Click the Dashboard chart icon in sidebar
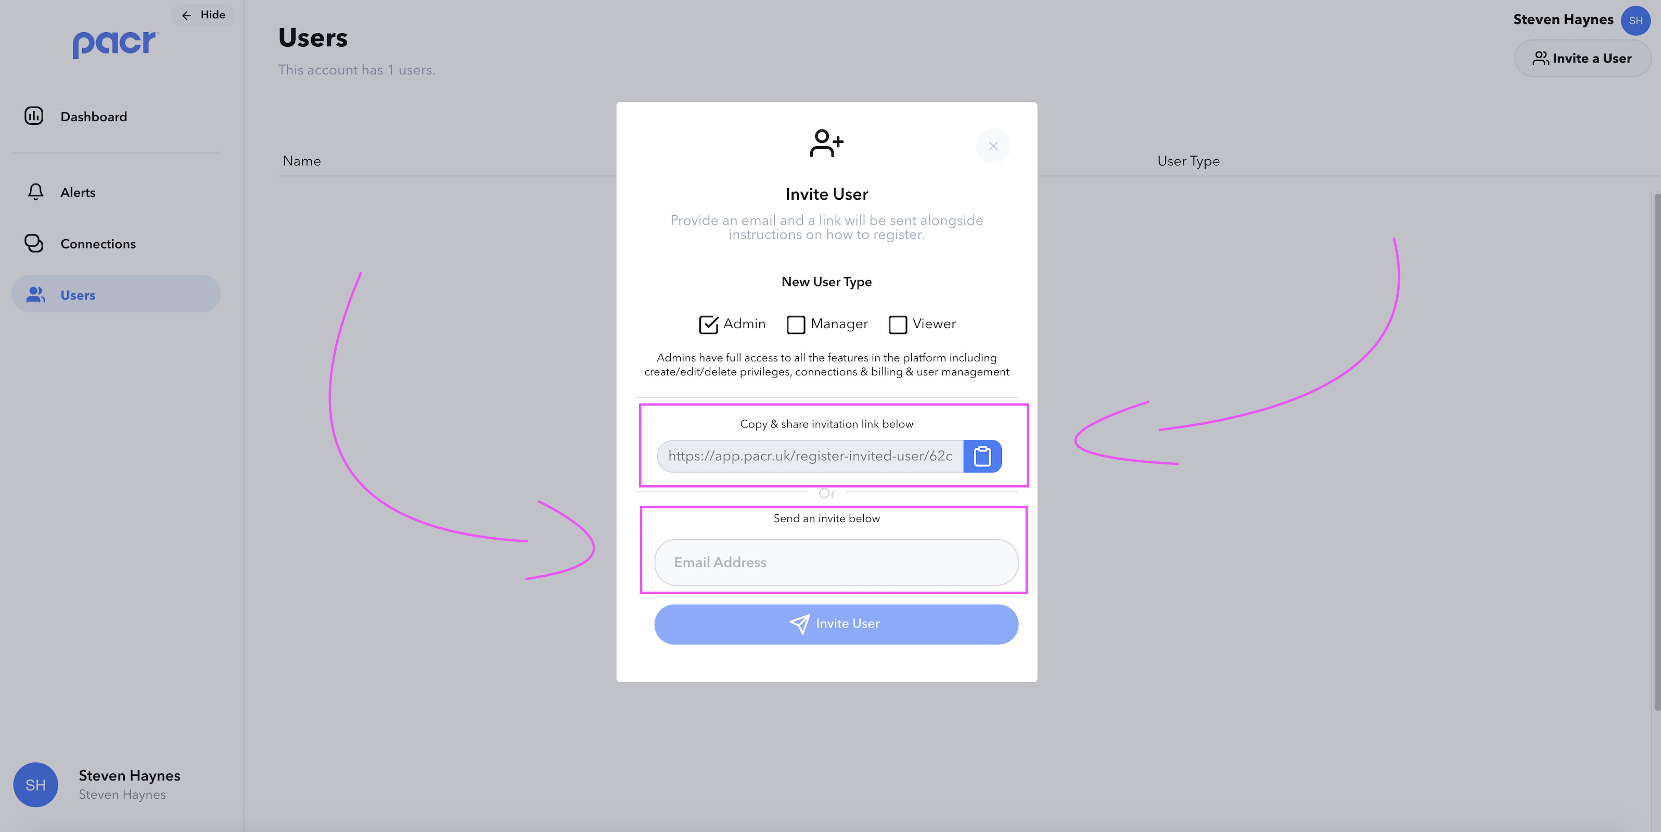Viewport: 1661px width, 832px height. point(33,116)
